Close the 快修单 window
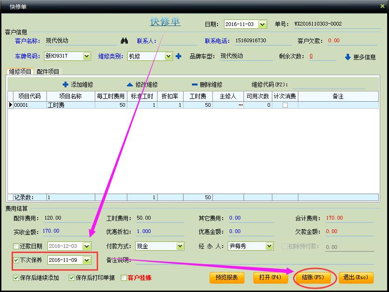This screenshot has width=389, height=292. pos(382,6)
